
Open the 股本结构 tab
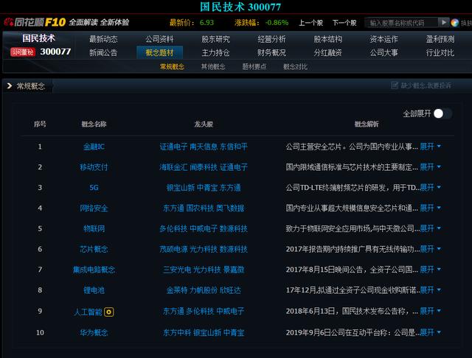327,39
